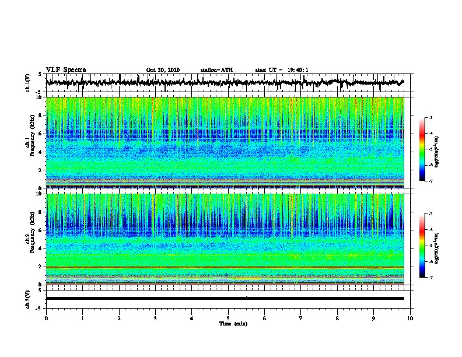Click the "VLF Spectra" title text

click(66, 70)
